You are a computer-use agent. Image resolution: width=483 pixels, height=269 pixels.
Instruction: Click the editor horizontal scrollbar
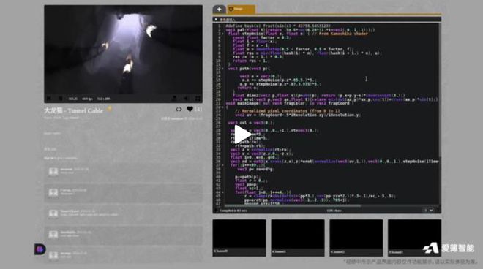click(x=293, y=205)
